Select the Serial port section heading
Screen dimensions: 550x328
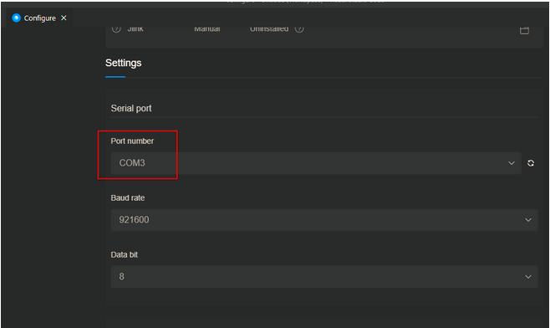(131, 108)
